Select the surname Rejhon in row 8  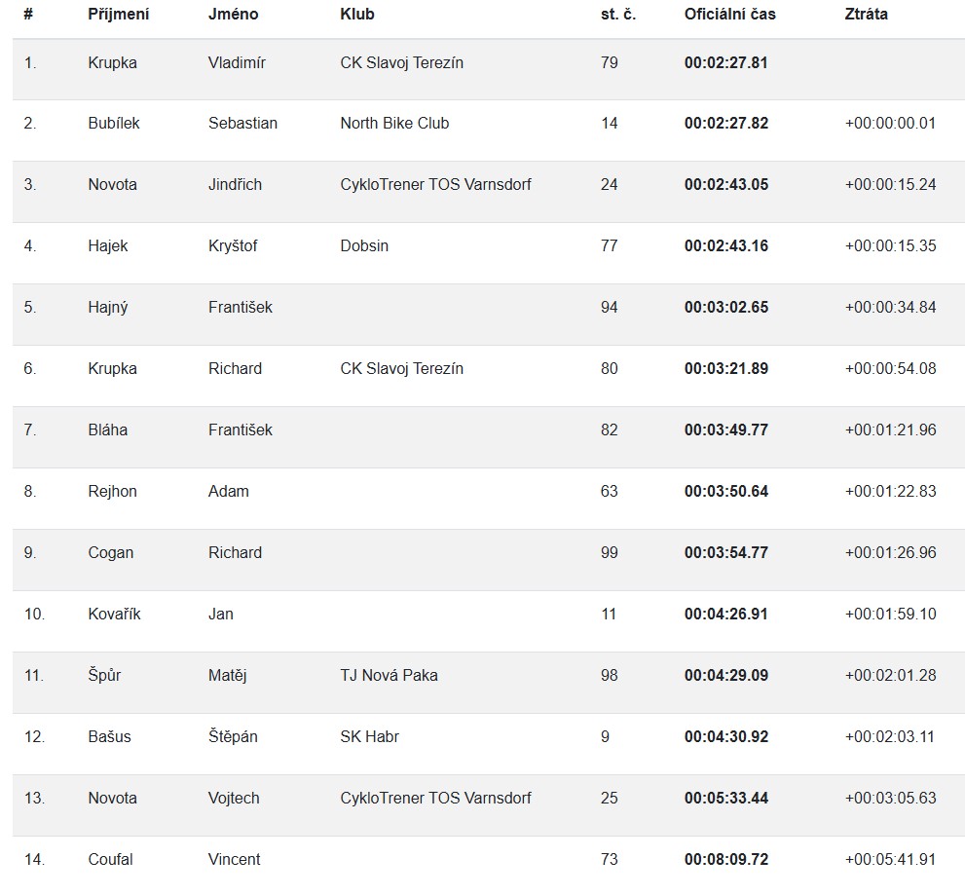[x=112, y=492]
